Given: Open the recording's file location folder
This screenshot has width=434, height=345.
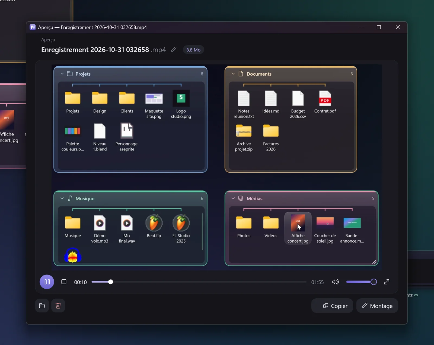Looking at the screenshot, I should coord(42,306).
